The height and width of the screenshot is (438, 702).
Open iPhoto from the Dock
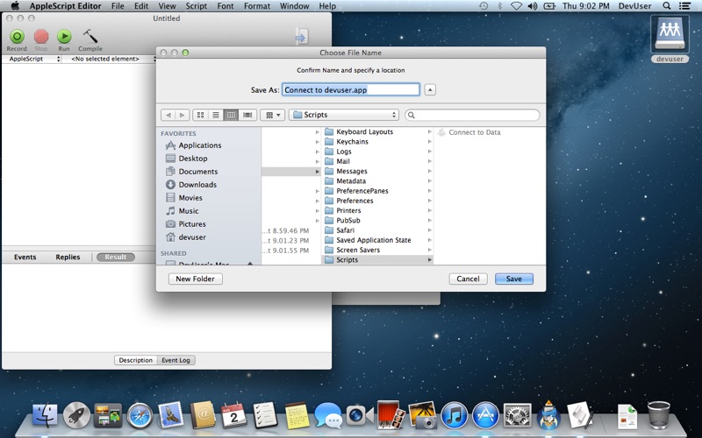tap(423, 415)
